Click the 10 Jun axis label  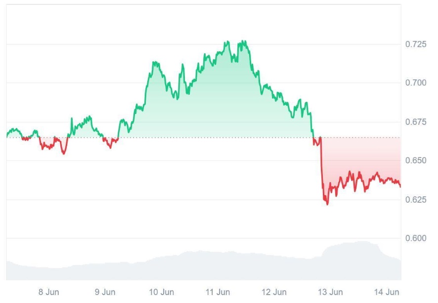tap(161, 292)
